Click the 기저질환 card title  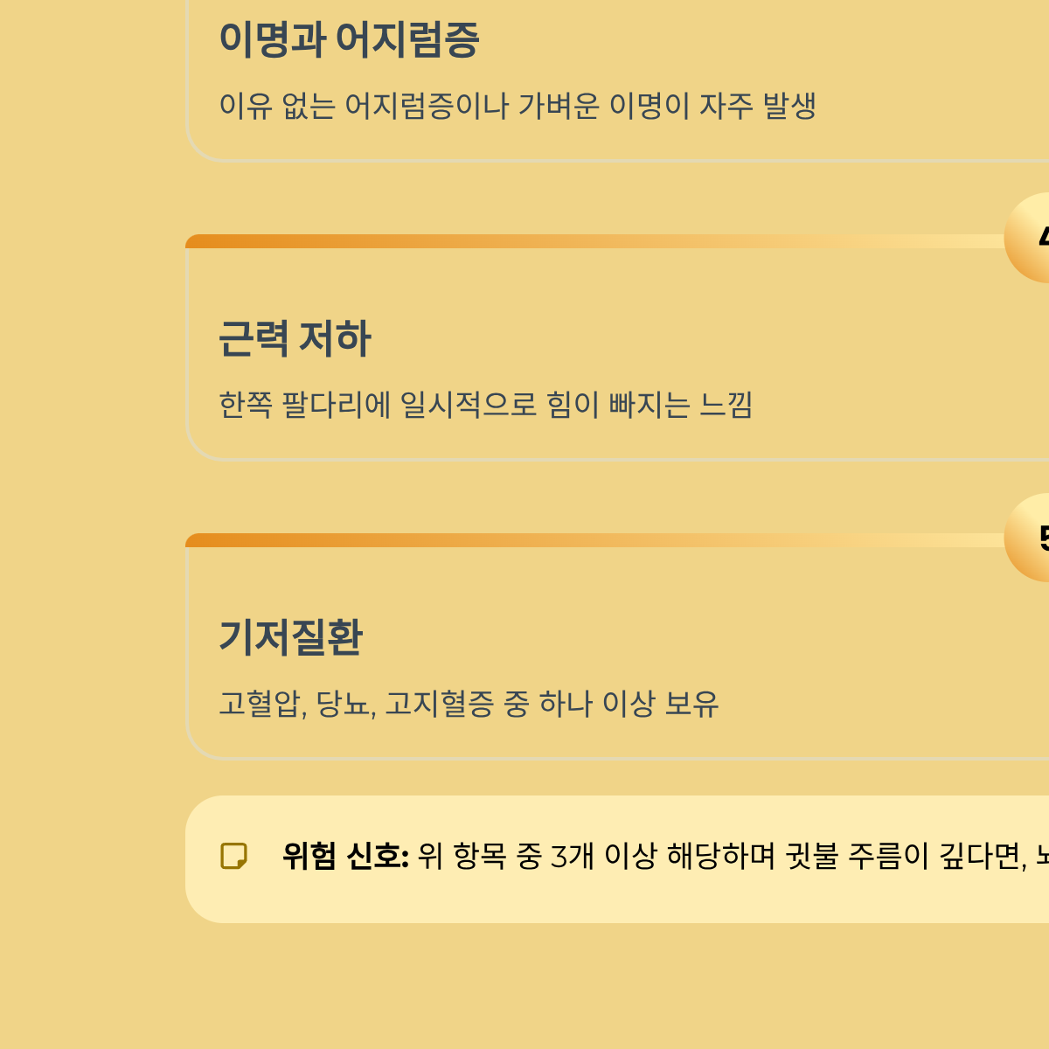(290, 637)
